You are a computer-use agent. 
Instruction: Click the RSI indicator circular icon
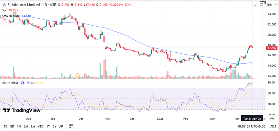coord(23,83)
